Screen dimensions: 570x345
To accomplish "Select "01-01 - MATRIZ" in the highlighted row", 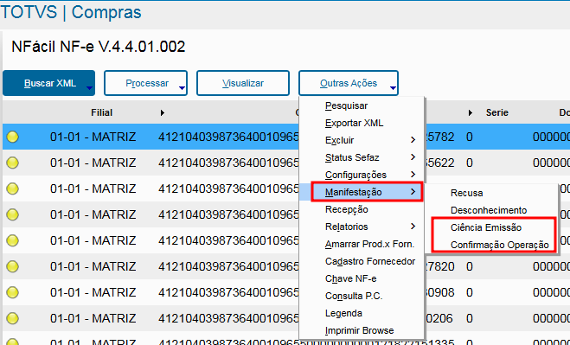I will pyautogui.click(x=93, y=137).
